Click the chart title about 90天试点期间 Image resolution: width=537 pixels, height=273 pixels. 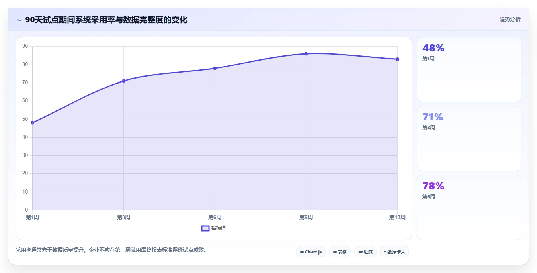pyautogui.click(x=106, y=20)
